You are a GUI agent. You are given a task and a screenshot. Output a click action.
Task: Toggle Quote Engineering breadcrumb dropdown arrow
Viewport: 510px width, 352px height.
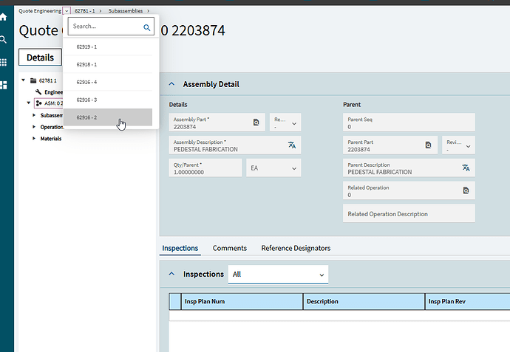click(67, 11)
